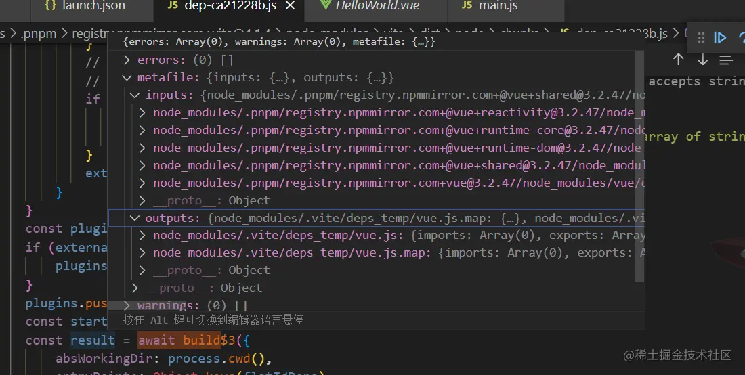Viewport: 745px width, 375px height.
Task: Click the debug Continue button
Action: click(x=721, y=37)
